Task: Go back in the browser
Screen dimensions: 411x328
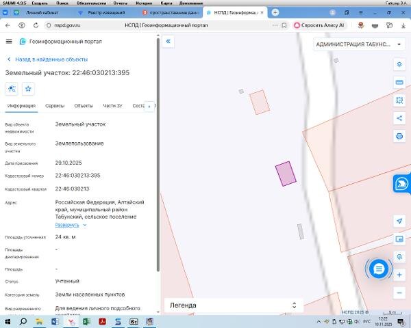Action: [8, 25]
